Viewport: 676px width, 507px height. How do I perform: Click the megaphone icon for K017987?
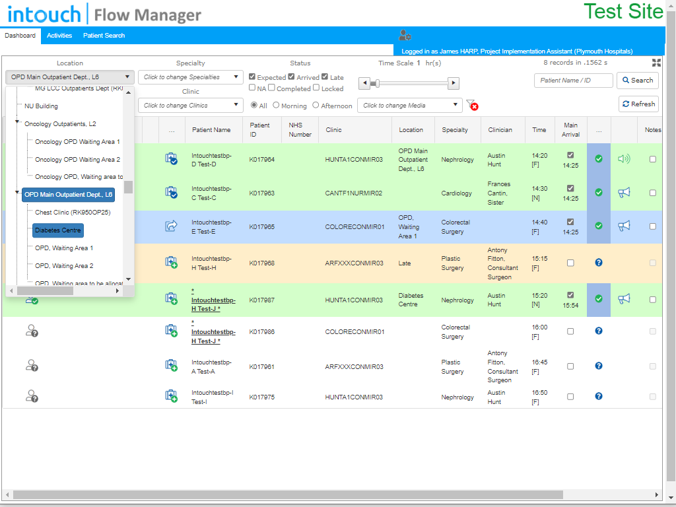pos(624,299)
